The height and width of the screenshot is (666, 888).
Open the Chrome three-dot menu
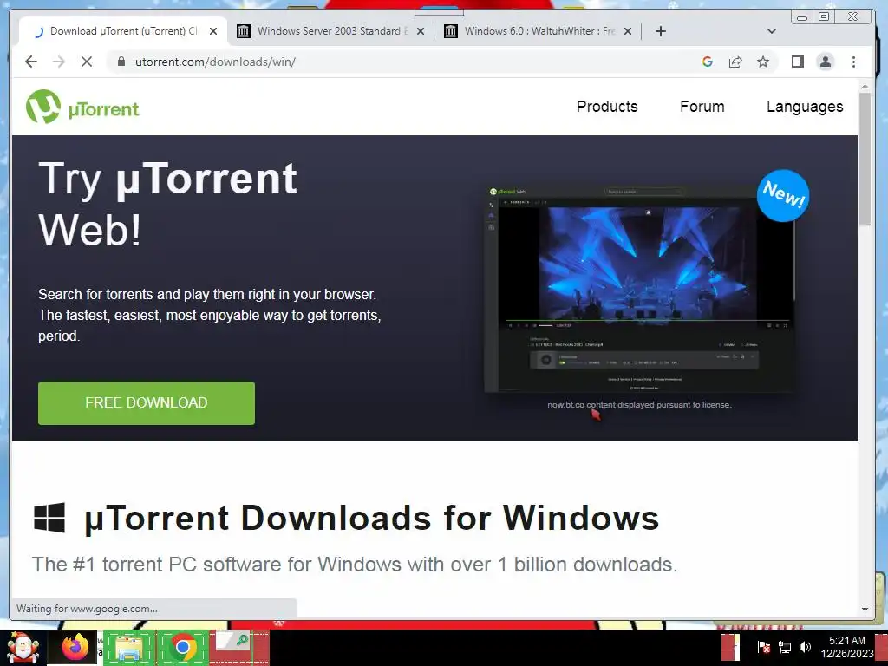pos(853,62)
